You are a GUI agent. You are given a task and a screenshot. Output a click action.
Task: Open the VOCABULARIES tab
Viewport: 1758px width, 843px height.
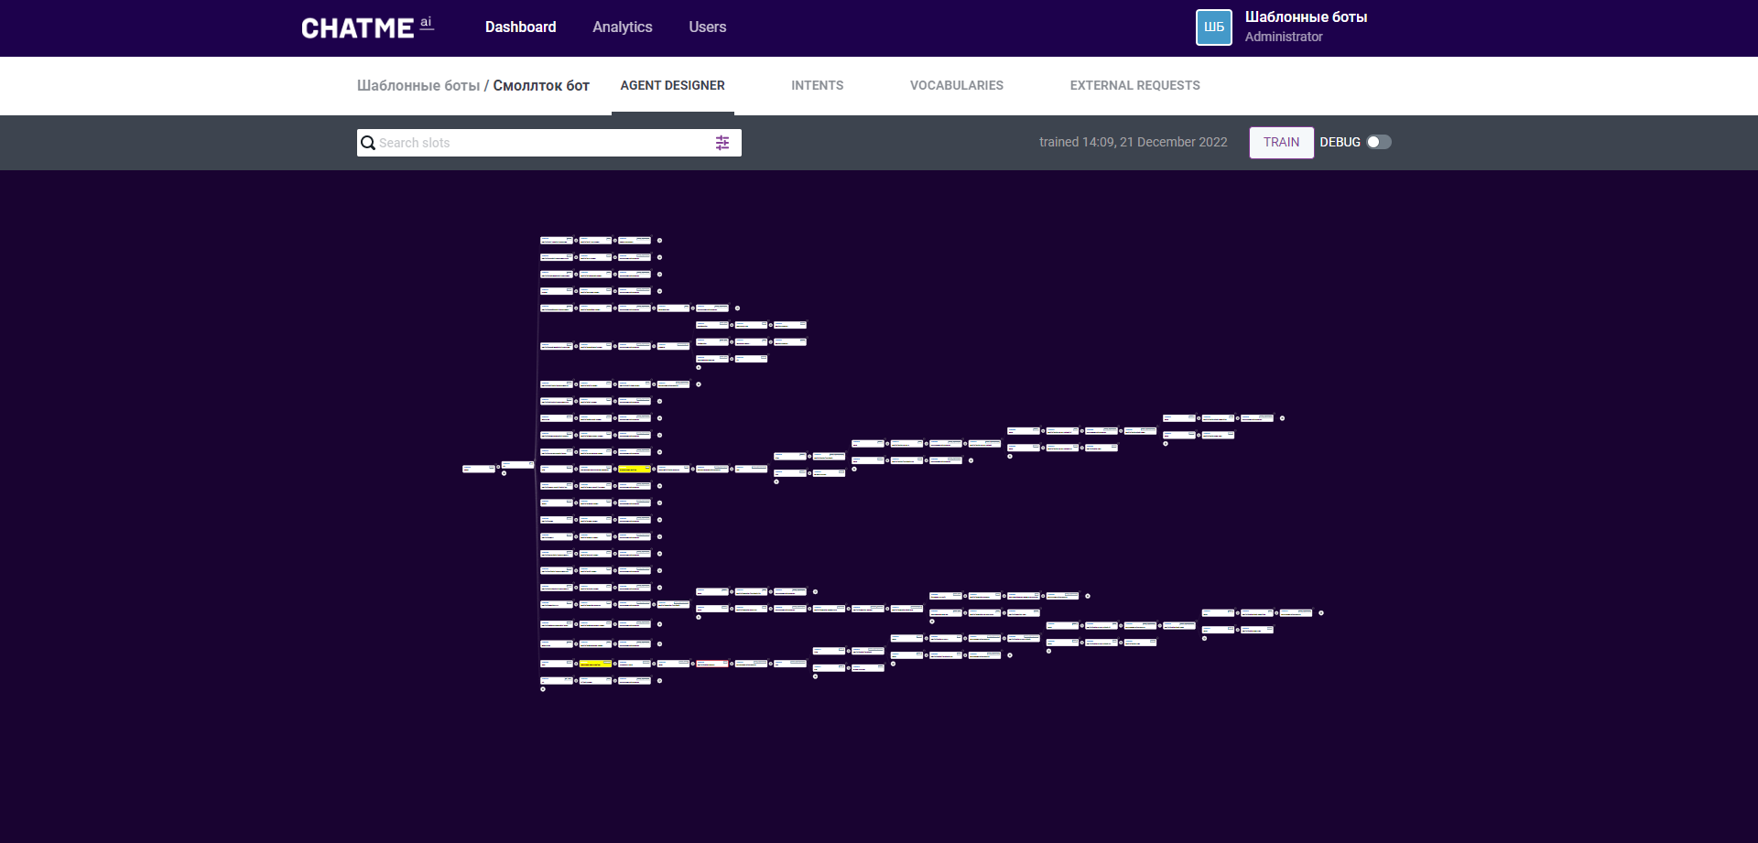pos(956,85)
